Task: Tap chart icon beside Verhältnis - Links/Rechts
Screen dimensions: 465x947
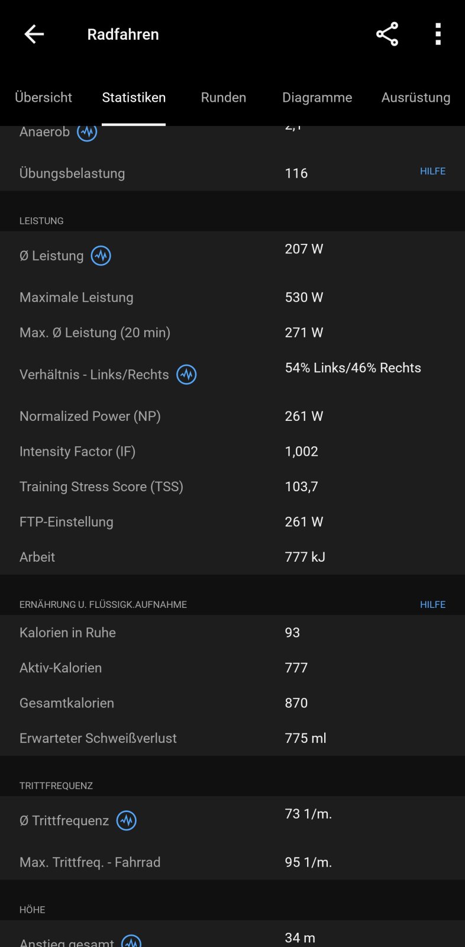Action: point(186,375)
